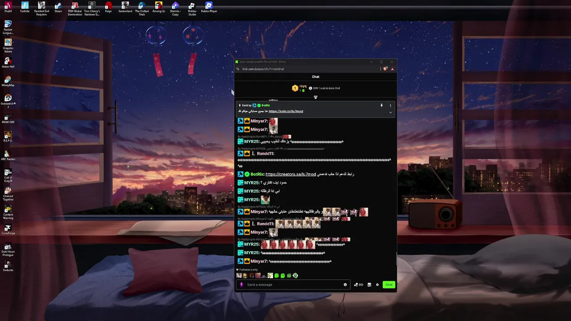Open site settings icon left of URL
The width and height of the screenshot is (571, 321).
point(238,69)
